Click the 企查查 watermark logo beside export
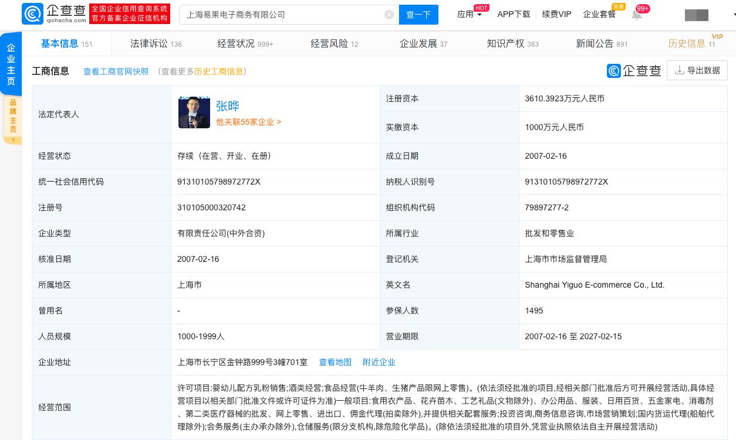The height and width of the screenshot is (440, 736). 634,70
